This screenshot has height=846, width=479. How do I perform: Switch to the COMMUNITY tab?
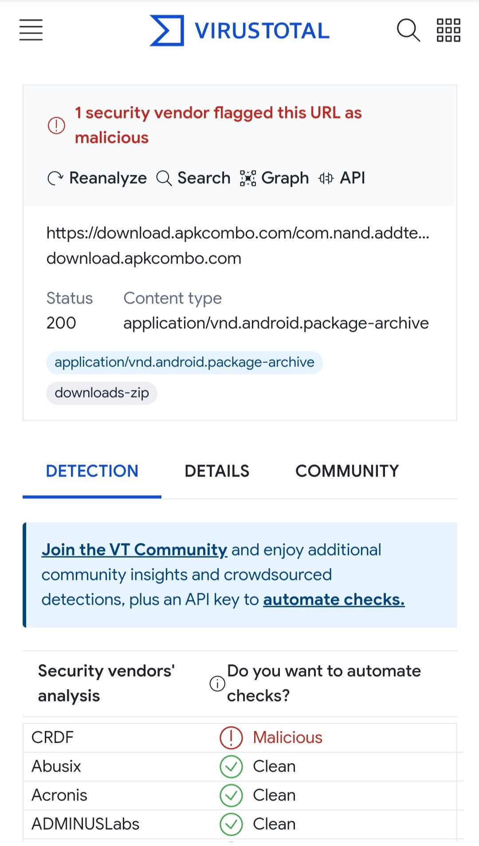[x=347, y=471]
